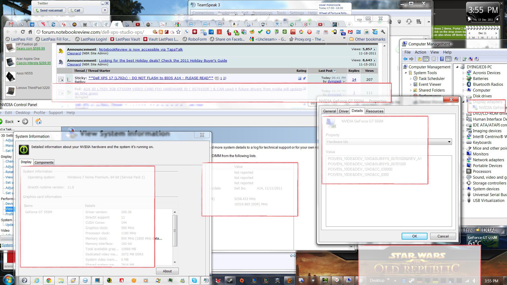Click the Up one level folder icon in Computer Management

pos(419,59)
